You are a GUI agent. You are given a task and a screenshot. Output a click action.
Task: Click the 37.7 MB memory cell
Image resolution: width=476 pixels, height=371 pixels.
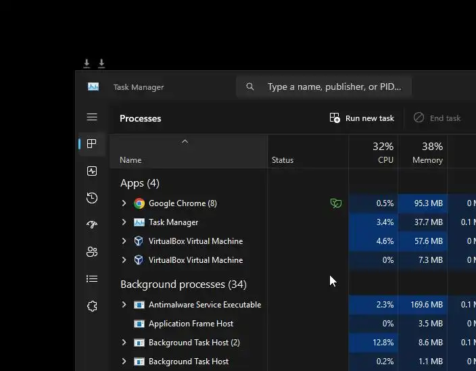click(423, 222)
